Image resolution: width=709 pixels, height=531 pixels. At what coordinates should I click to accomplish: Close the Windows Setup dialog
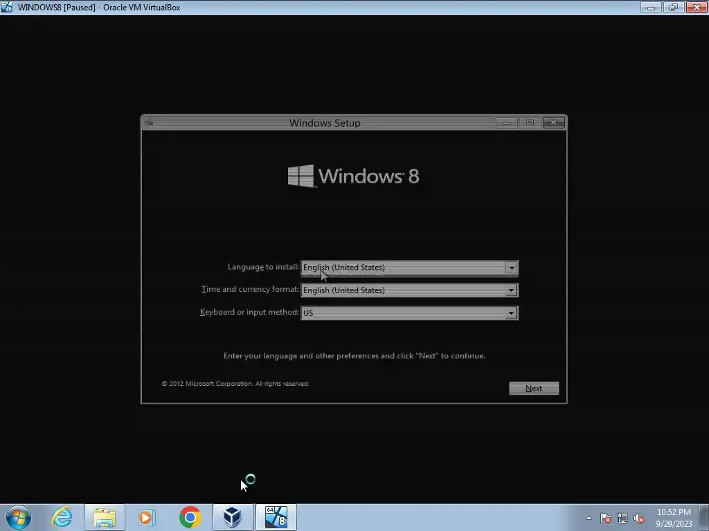(553, 122)
